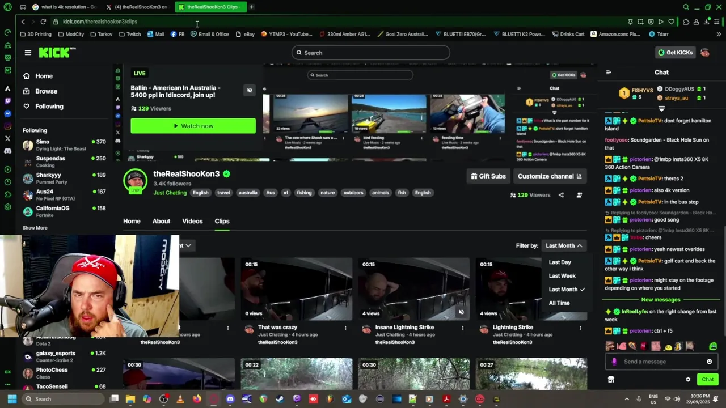Open options for That was crazy clip
This screenshot has height=408, width=726.
point(345,328)
